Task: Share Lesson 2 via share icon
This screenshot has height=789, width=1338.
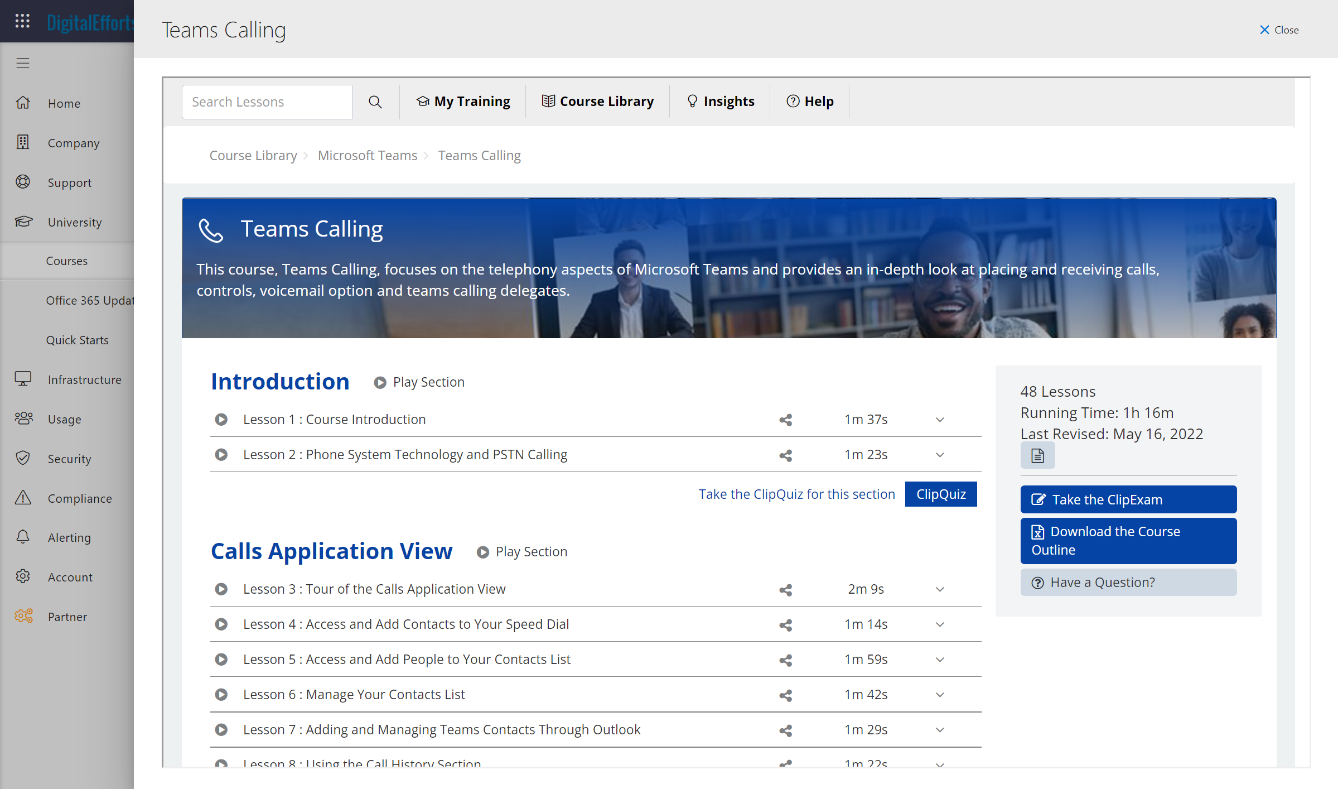Action: pos(786,455)
